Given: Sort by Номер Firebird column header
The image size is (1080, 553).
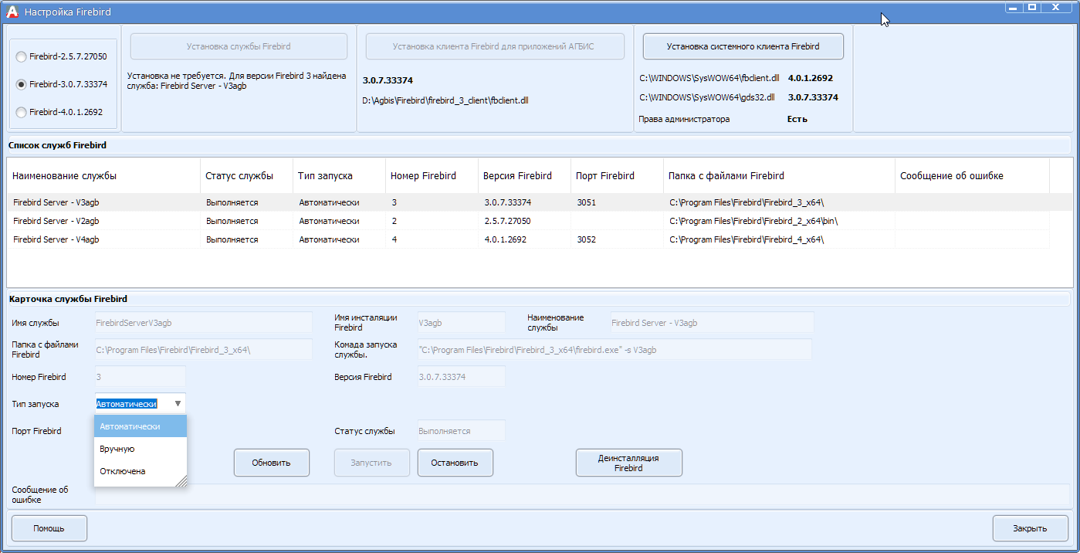Looking at the screenshot, I should click(432, 175).
